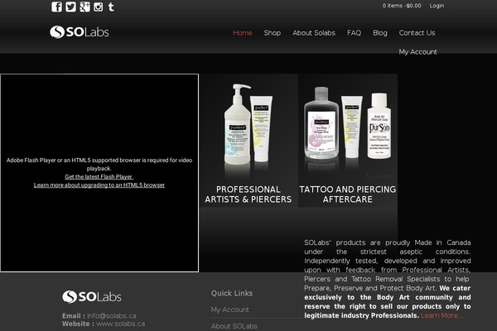Open Contact Us in navigation
The image size is (497, 331).
[x=417, y=33]
